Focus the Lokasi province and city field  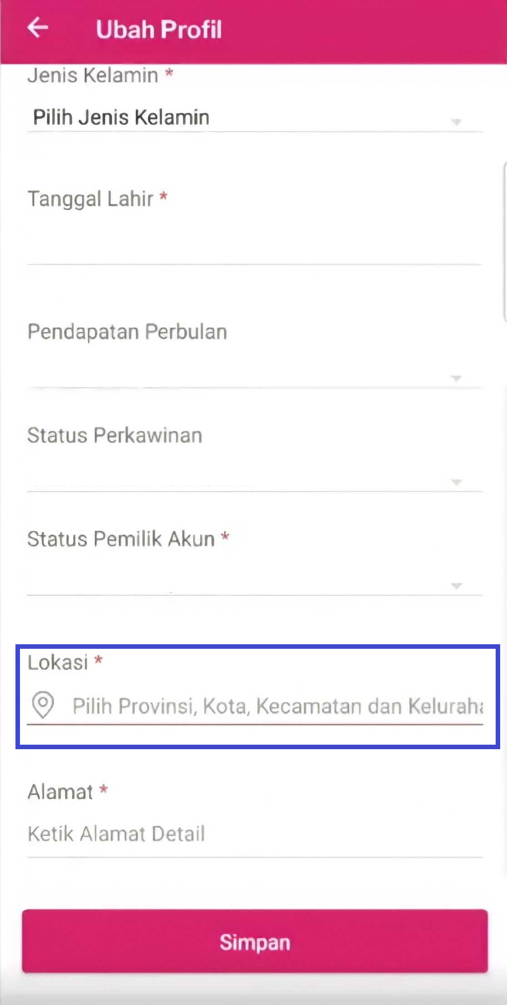point(277,706)
